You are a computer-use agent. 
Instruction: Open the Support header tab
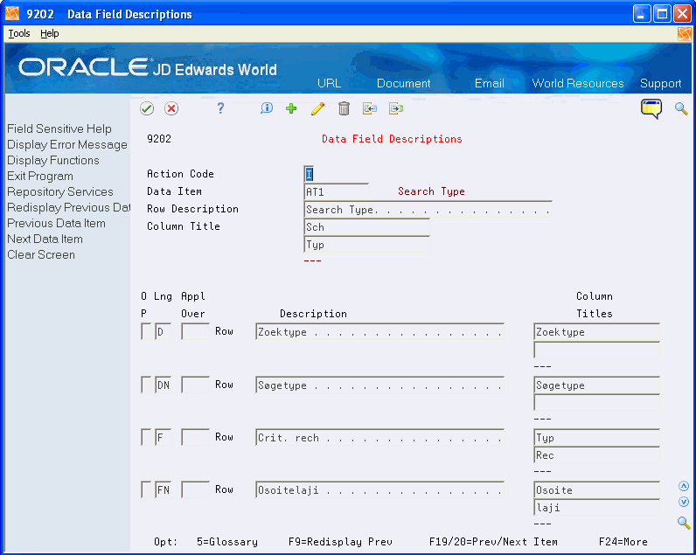[660, 83]
